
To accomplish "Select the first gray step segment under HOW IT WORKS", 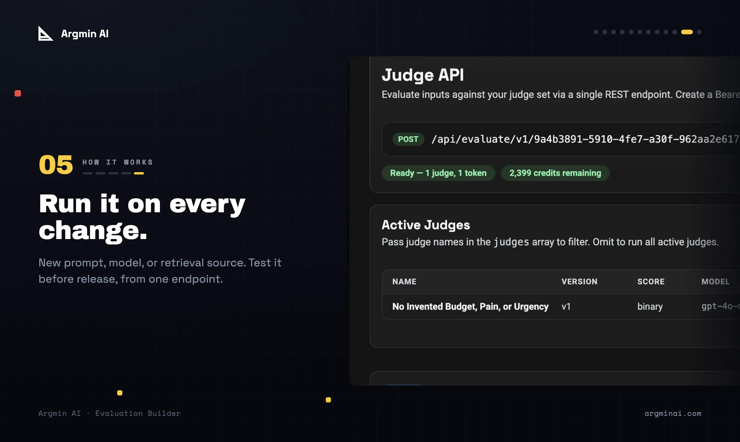I will pyautogui.click(x=87, y=173).
